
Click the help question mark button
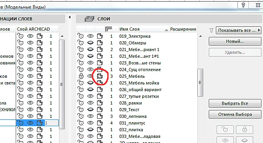(243, 5)
